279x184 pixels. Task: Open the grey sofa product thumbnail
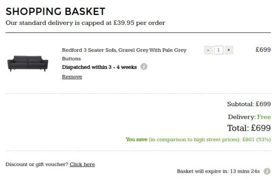[28, 63]
